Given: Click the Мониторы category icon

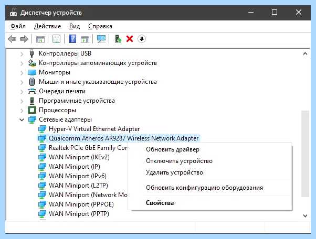Looking at the screenshot, I should point(32,72).
